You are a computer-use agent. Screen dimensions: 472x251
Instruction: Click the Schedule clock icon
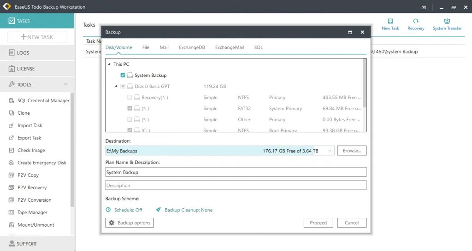click(x=108, y=210)
